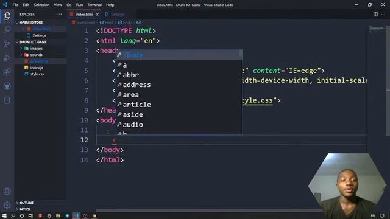Image resolution: width=390 pixels, height=219 pixels.
Task: Open Task View on the taskbar
Action: (30, 215)
